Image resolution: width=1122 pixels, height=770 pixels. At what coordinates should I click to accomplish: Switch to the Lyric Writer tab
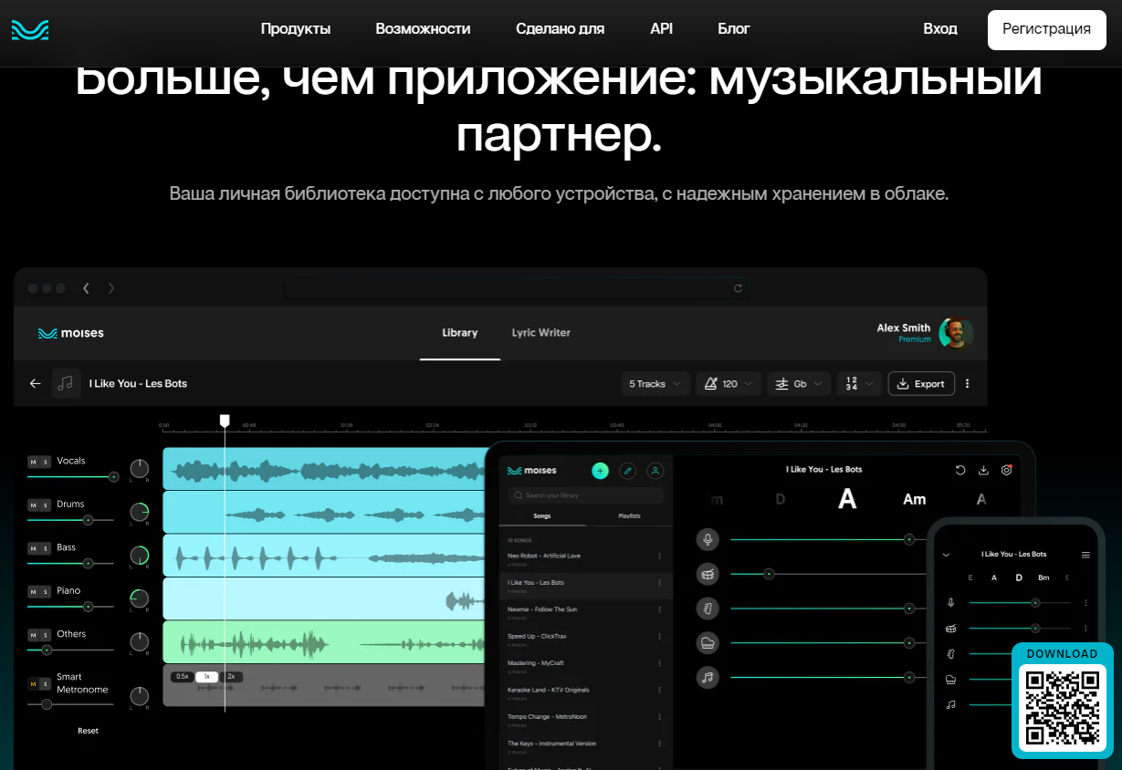[540, 333]
